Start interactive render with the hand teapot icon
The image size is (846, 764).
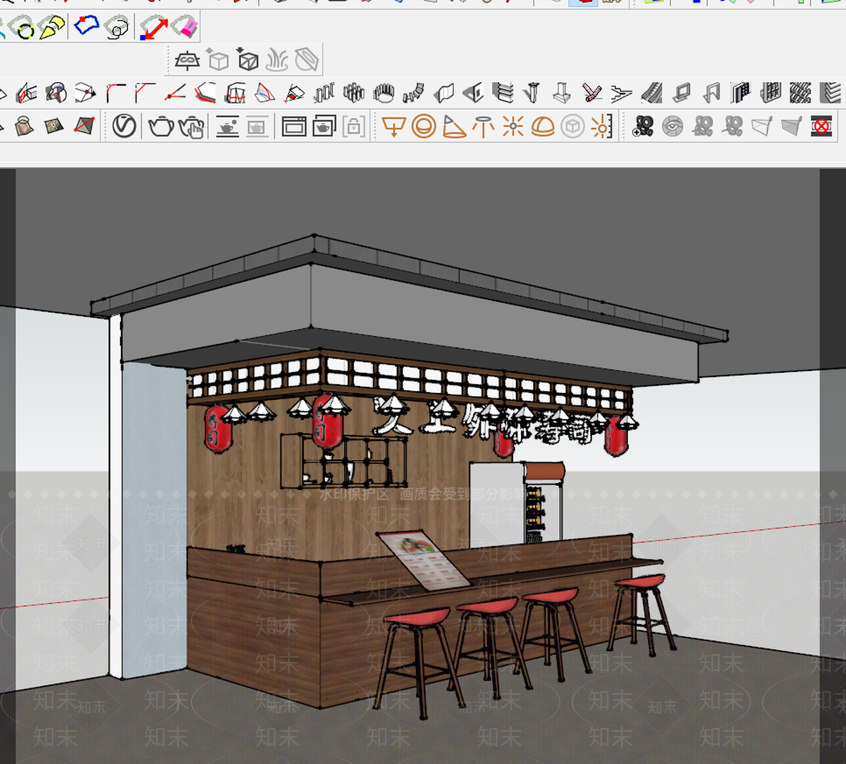tap(191, 126)
